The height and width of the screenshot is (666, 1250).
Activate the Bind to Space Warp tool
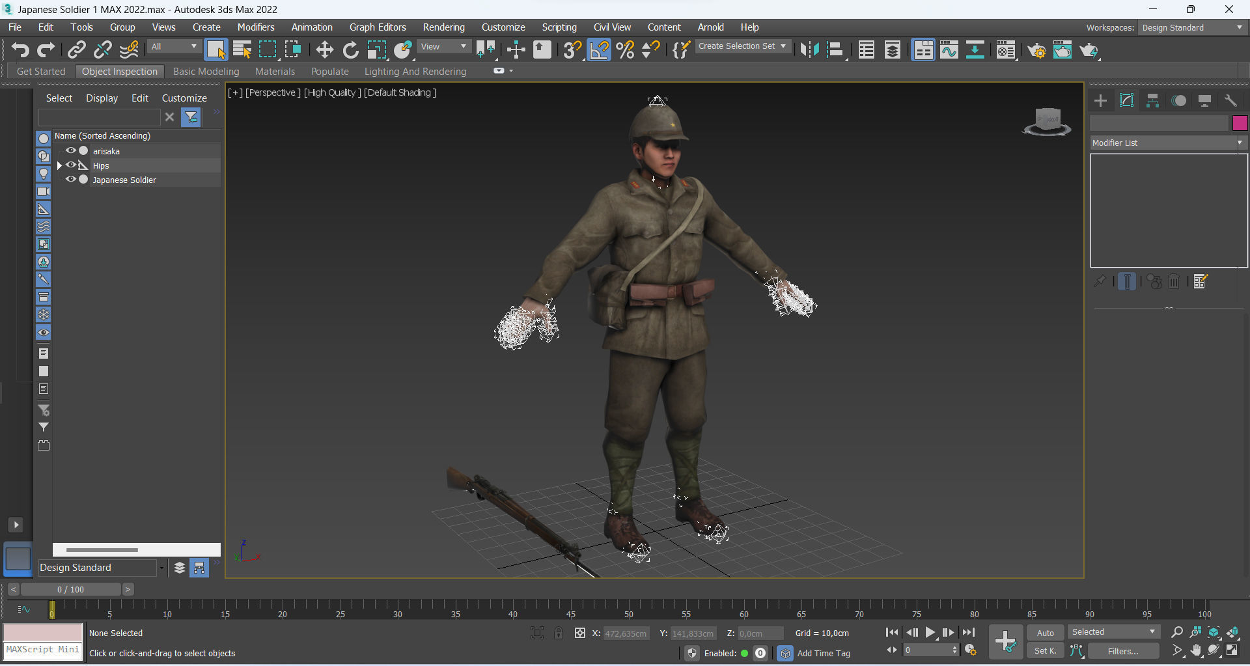(x=129, y=49)
